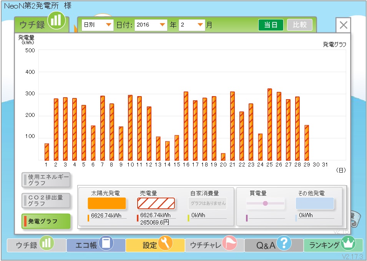Click the notebook icon on エコ帳

[x=106, y=243]
